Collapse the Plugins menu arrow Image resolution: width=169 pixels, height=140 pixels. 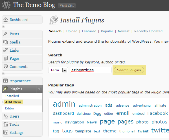click(39, 89)
